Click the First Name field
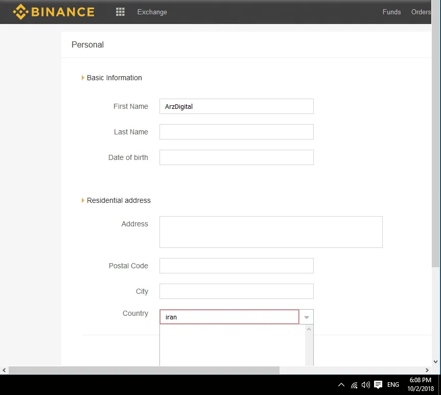 pyautogui.click(x=236, y=106)
